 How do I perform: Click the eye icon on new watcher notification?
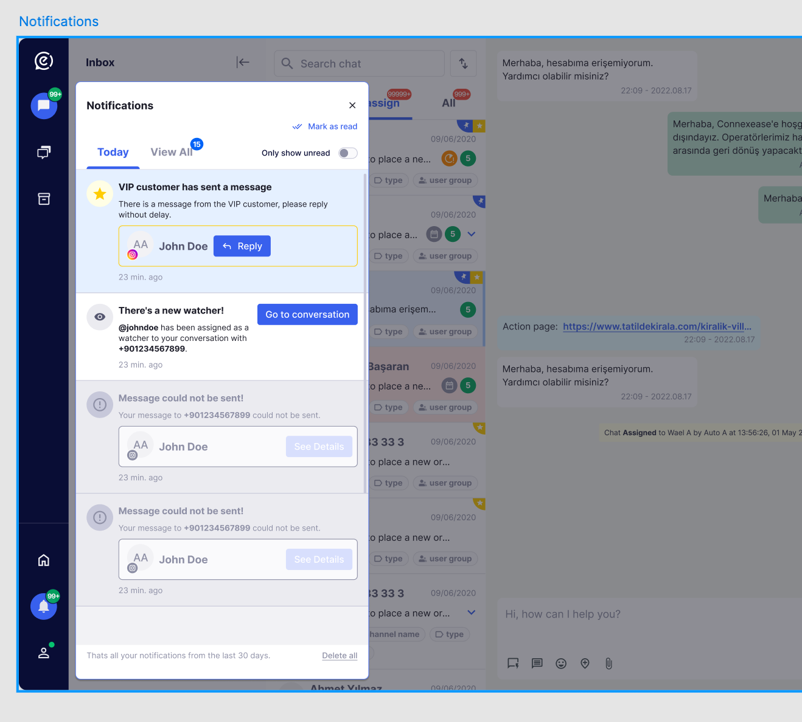click(100, 317)
